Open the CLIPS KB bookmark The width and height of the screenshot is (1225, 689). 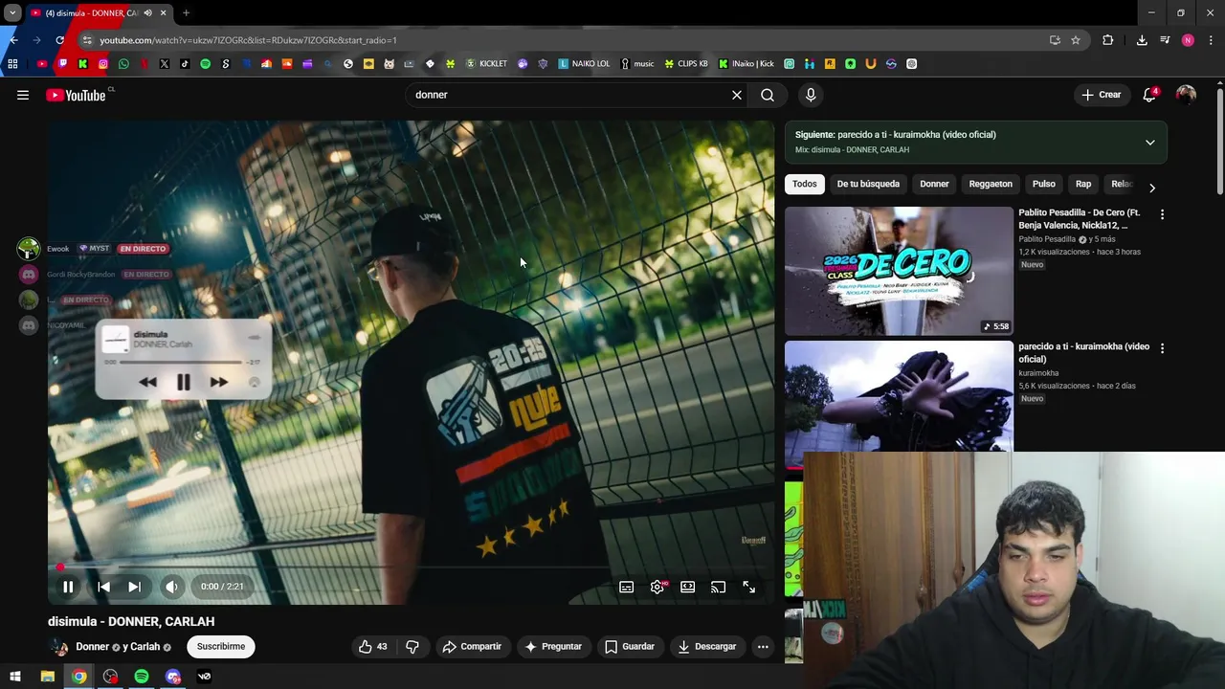pos(686,64)
